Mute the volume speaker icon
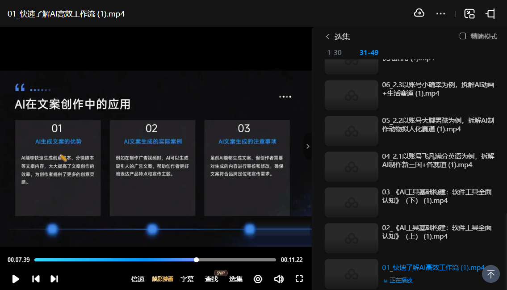 (x=279, y=279)
